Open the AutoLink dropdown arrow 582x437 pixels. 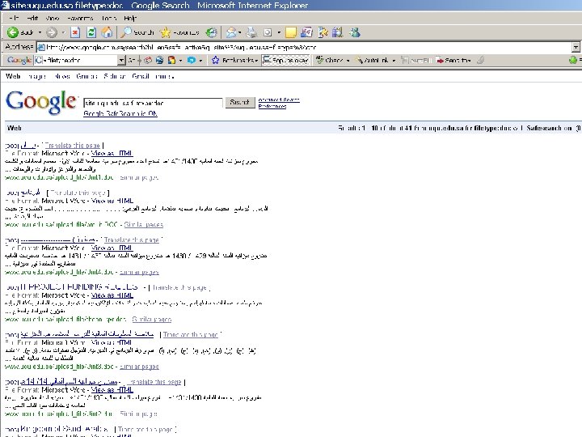(x=394, y=60)
